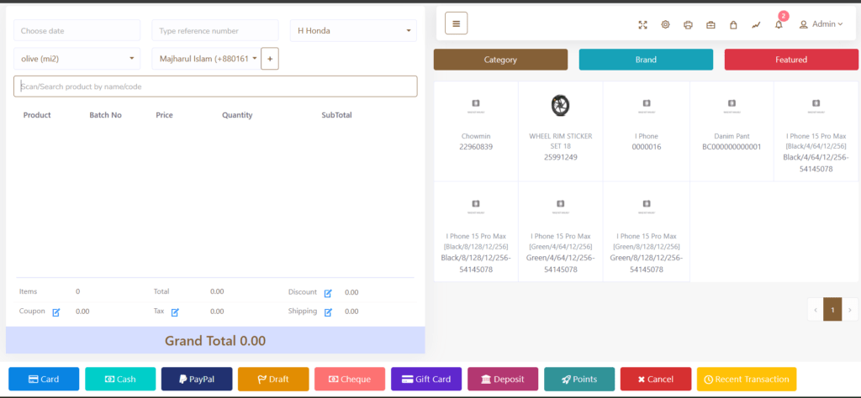861x398 pixels.
Task: Click the printer icon in header
Action: tap(688, 24)
